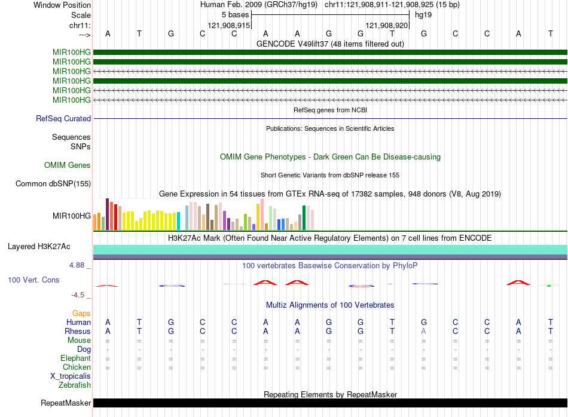The height and width of the screenshot is (417, 568).
Task: Select the X_tropicalis alignment row label
Action: (x=71, y=376)
